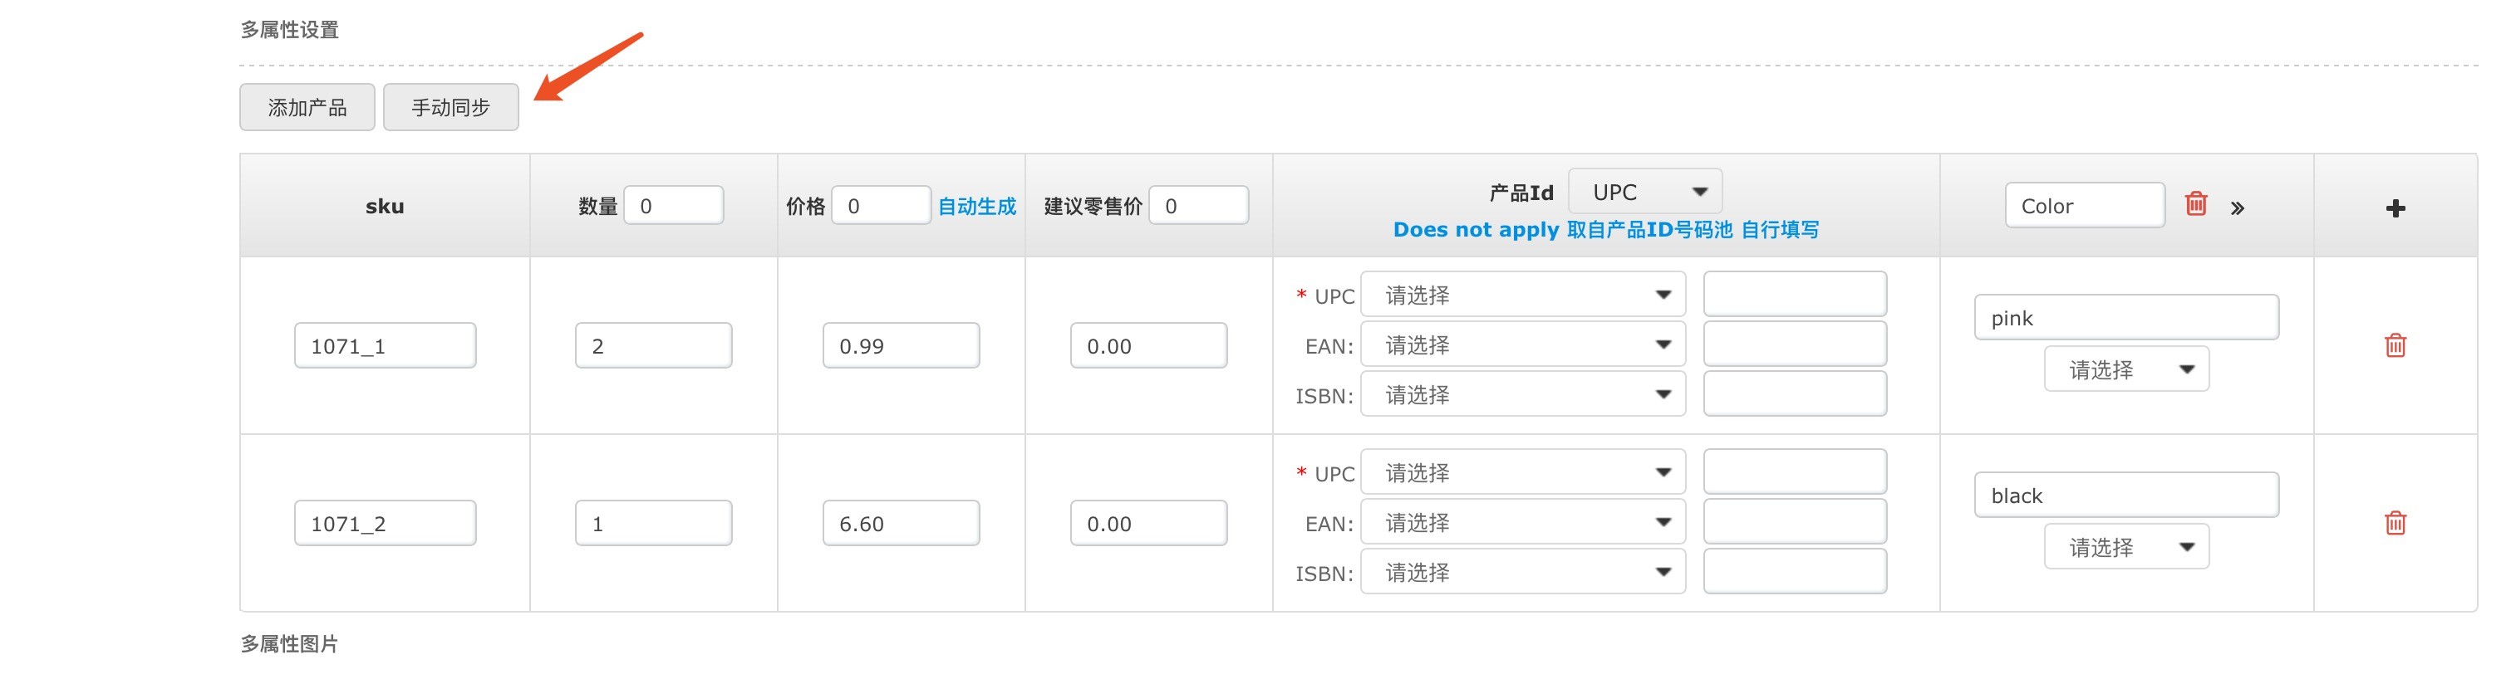Choose 取自产品ID号码池 link
2511x674 pixels.
click(1649, 230)
